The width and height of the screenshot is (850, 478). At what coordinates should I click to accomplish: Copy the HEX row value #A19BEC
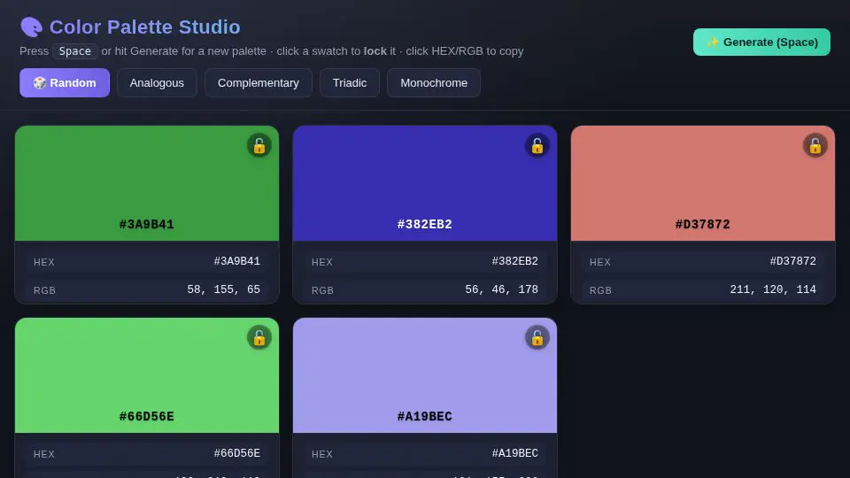pyautogui.click(x=425, y=453)
